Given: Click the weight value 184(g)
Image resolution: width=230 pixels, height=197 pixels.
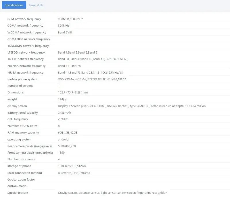Looking at the screenshot, I should tap(63, 100).
